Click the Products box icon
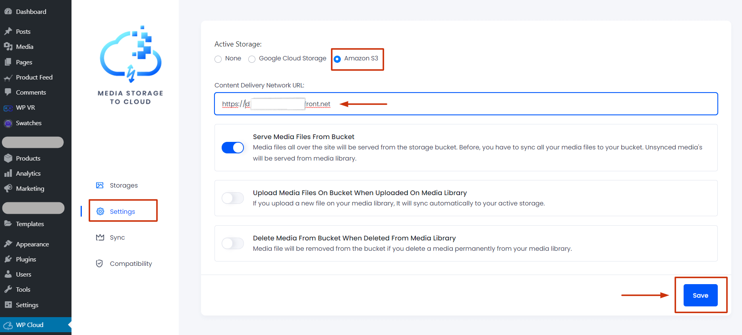 point(8,158)
